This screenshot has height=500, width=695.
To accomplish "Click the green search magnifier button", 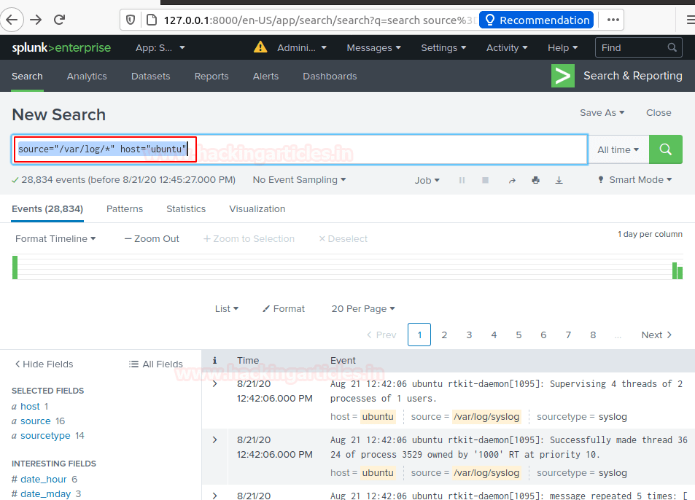I will coord(665,149).
